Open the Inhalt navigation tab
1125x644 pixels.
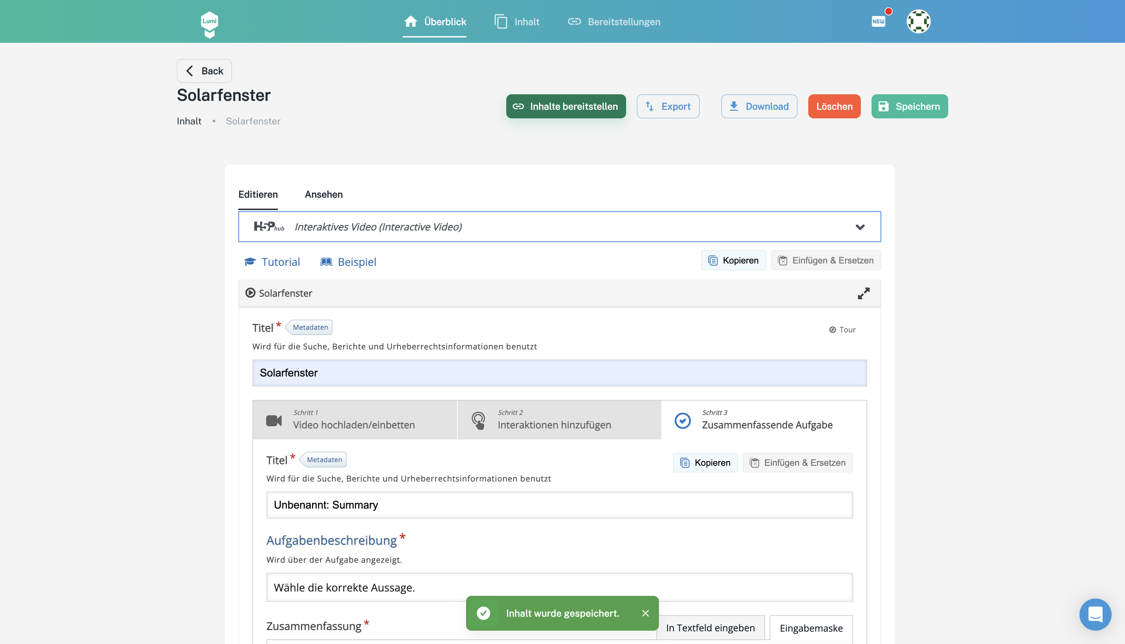pos(516,22)
